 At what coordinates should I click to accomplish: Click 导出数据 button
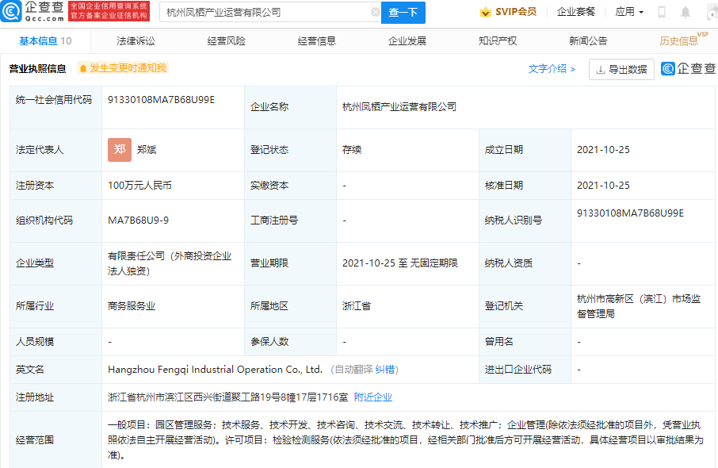click(621, 70)
